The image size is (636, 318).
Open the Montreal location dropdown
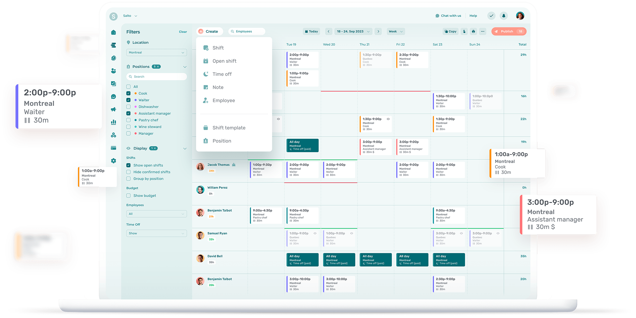(156, 52)
